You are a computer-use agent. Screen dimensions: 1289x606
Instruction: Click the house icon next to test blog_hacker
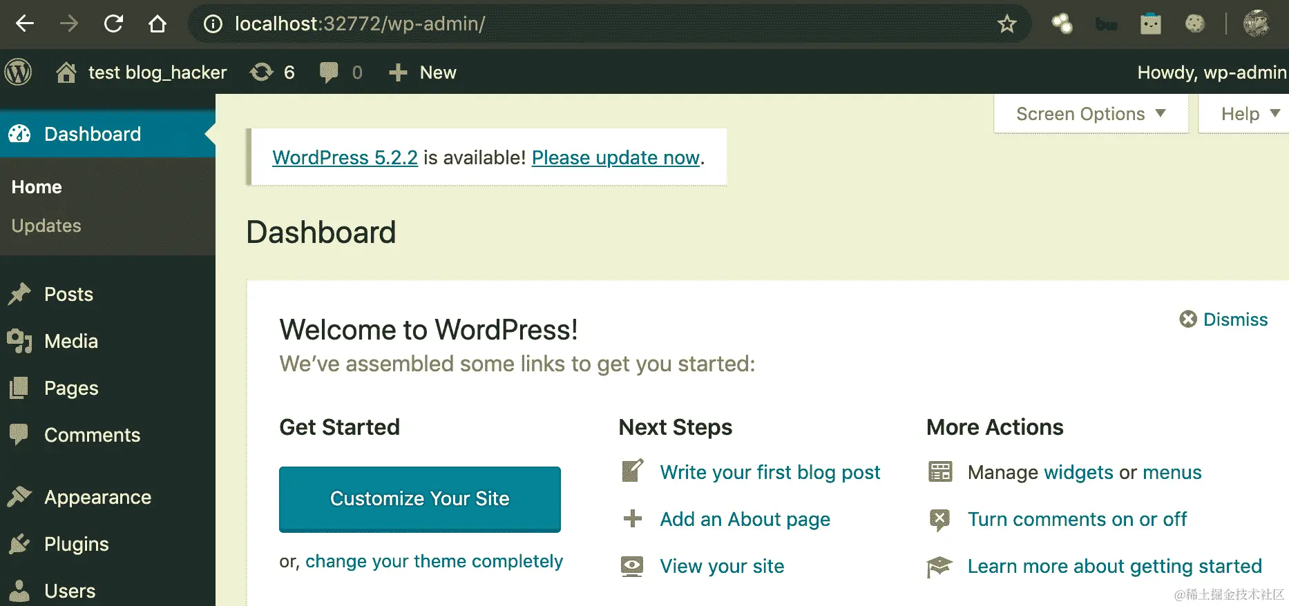[66, 72]
